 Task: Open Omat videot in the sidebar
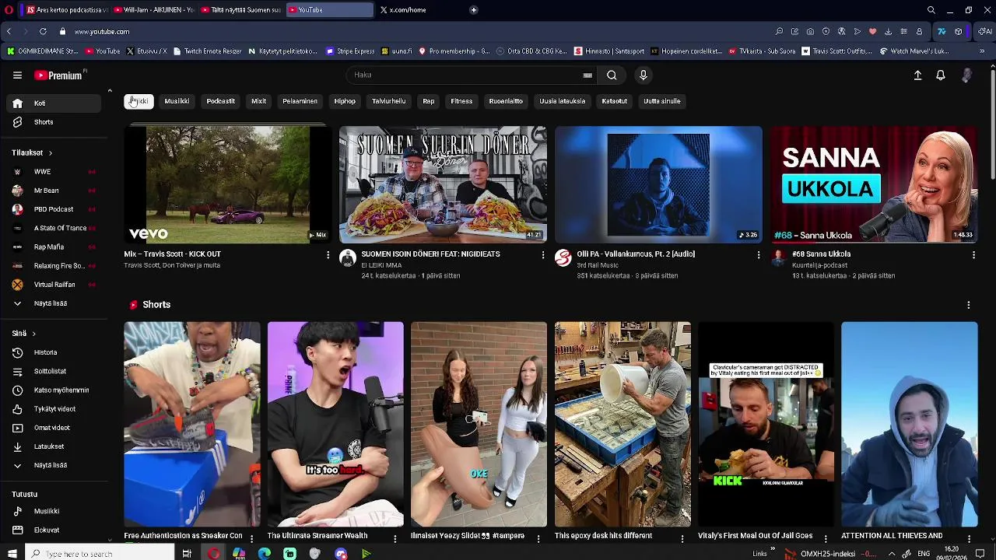click(x=54, y=428)
